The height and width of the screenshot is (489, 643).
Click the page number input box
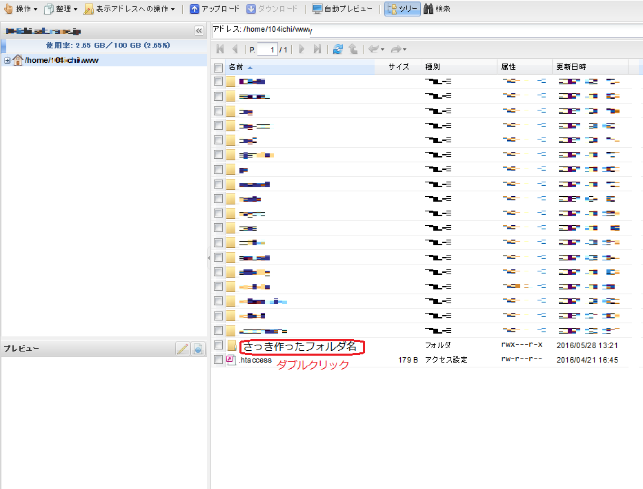pyautogui.click(x=267, y=50)
